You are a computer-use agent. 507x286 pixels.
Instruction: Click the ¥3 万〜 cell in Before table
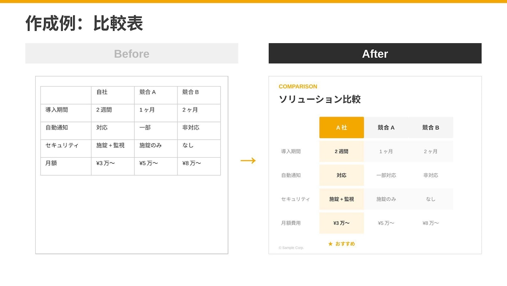point(113,167)
